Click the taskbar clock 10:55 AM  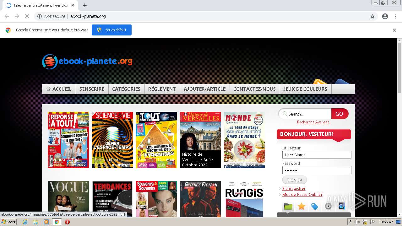pos(386,222)
